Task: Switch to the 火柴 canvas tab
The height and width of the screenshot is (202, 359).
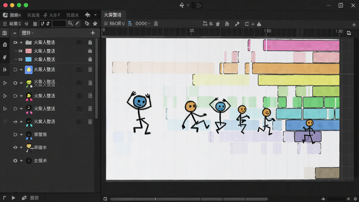Action: (113, 15)
